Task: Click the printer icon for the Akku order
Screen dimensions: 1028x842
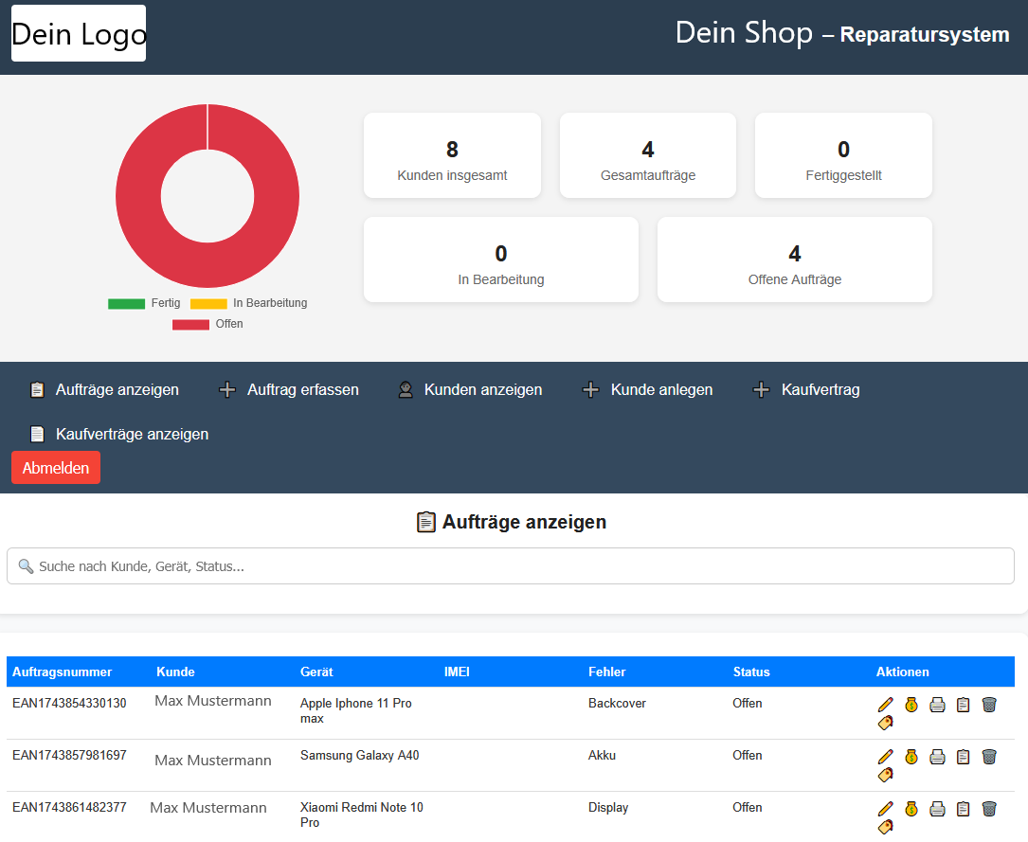Action: tap(937, 757)
